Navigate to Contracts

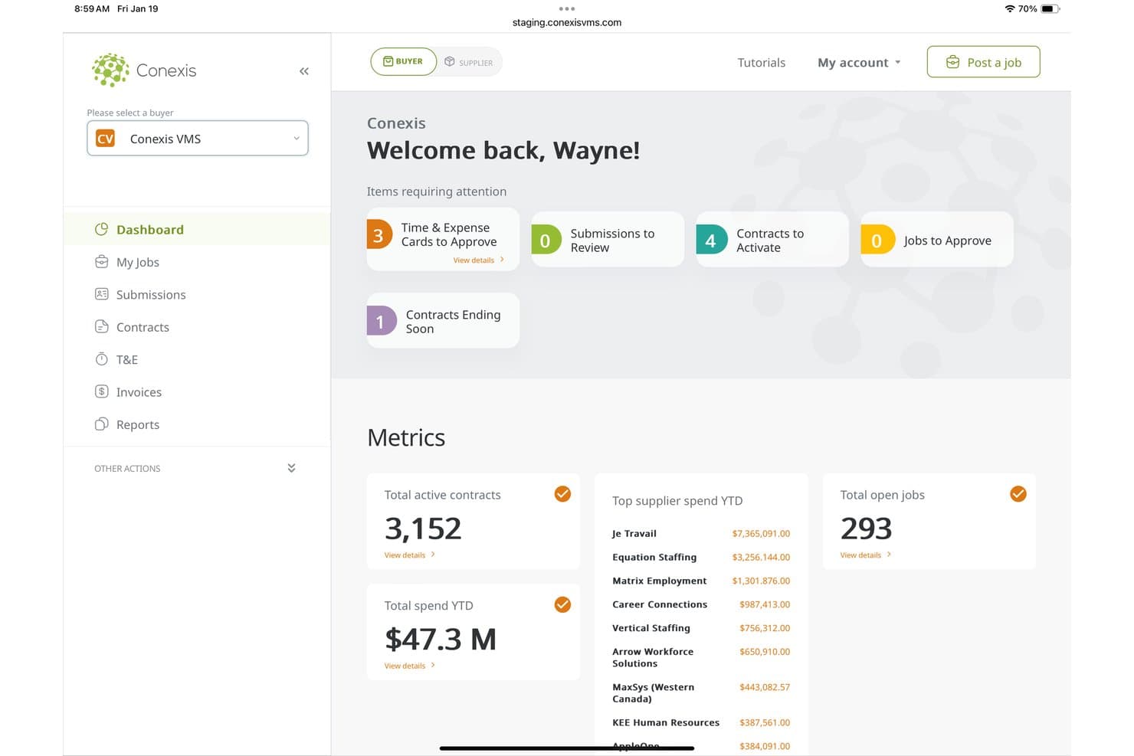click(x=197, y=327)
